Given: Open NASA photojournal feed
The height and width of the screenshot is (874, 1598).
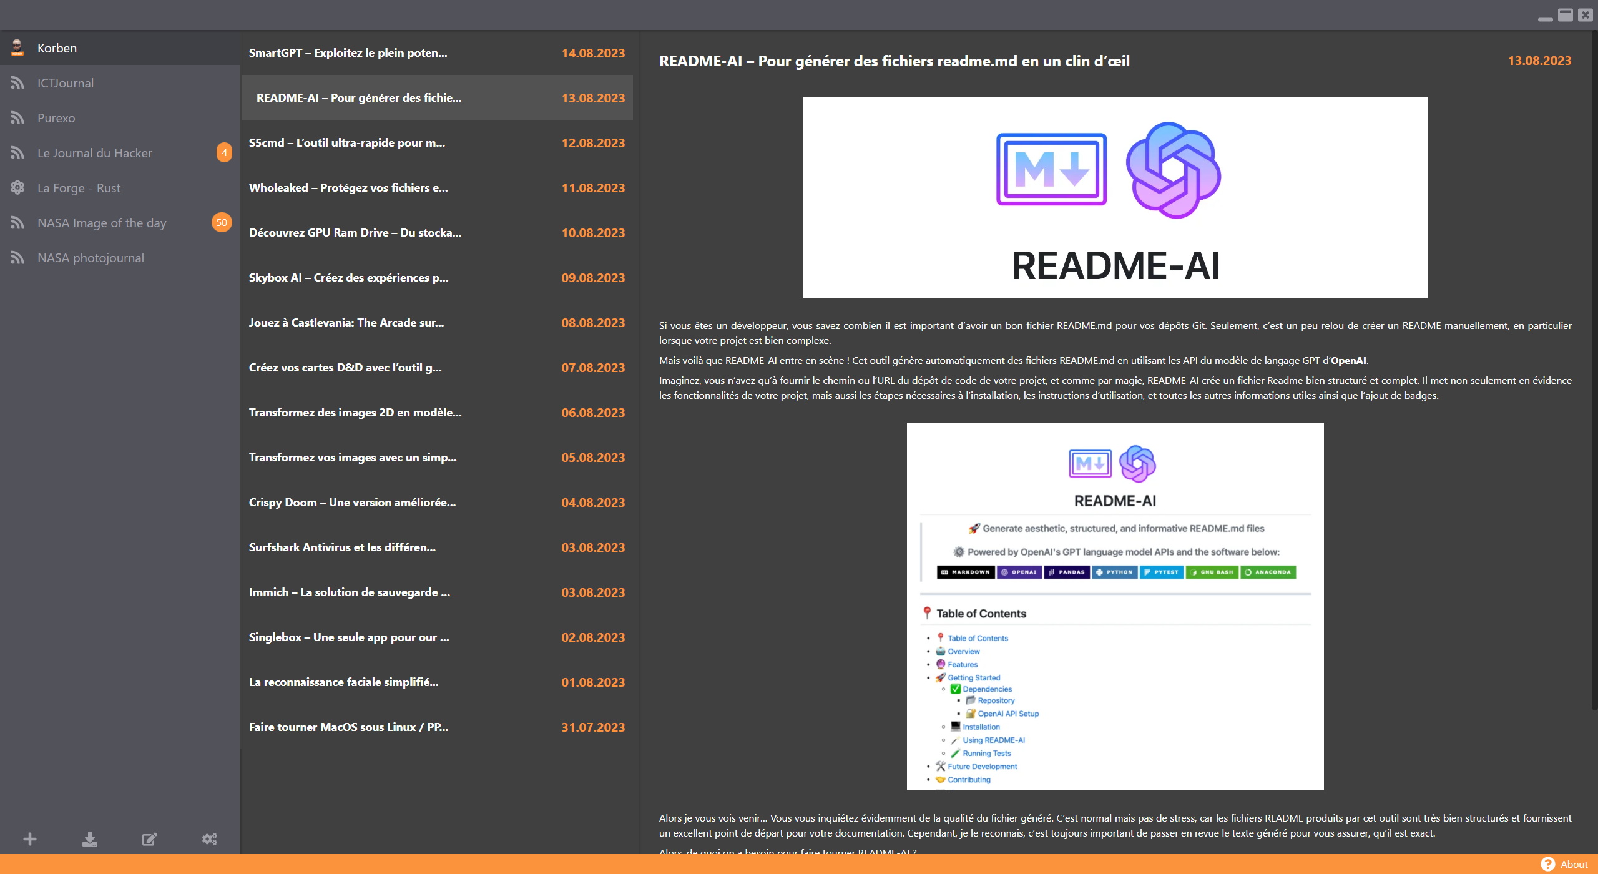Looking at the screenshot, I should (x=120, y=258).
